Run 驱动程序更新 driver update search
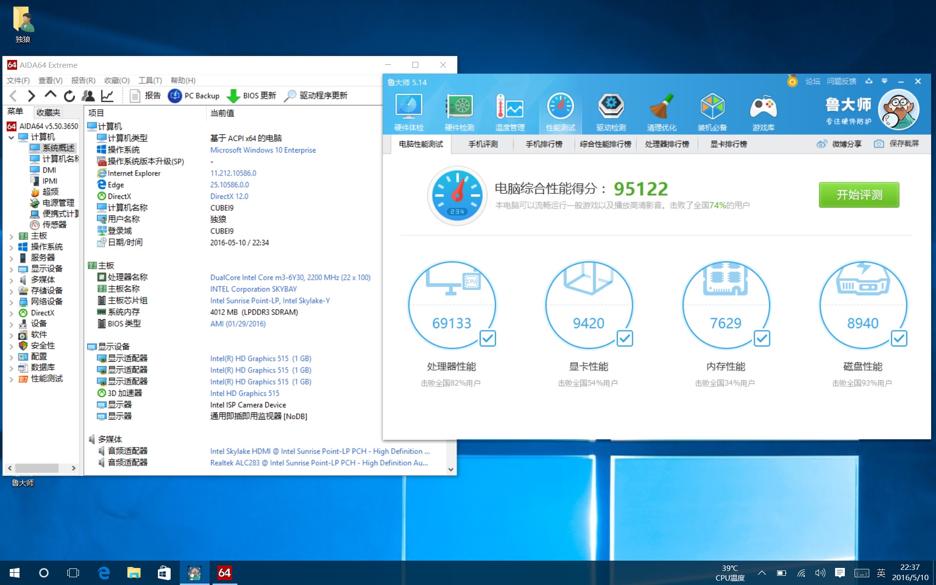 pos(318,96)
